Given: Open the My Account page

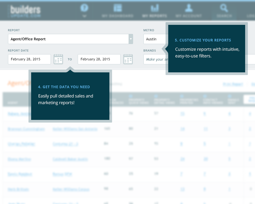Looking at the screenshot, I should (189, 11).
